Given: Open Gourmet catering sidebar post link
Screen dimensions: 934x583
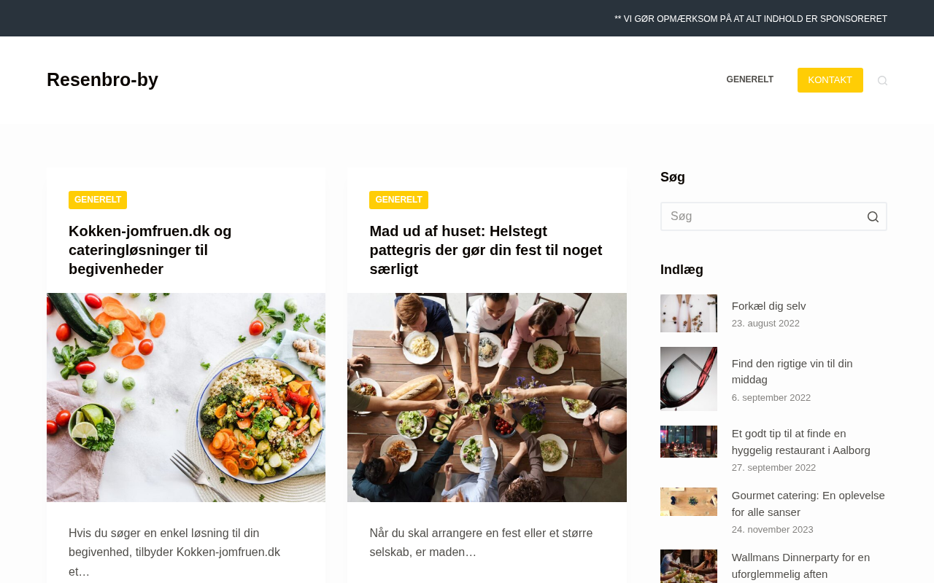Looking at the screenshot, I should click(x=808, y=504).
